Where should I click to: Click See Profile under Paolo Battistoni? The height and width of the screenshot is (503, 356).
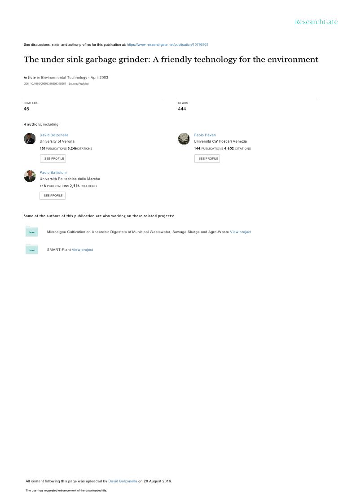53,195
